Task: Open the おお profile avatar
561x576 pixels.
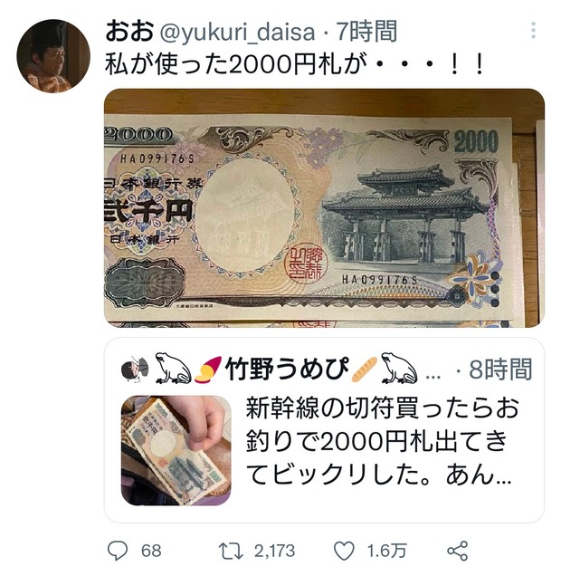Action: pyautogui.click(x=53, y=56)
